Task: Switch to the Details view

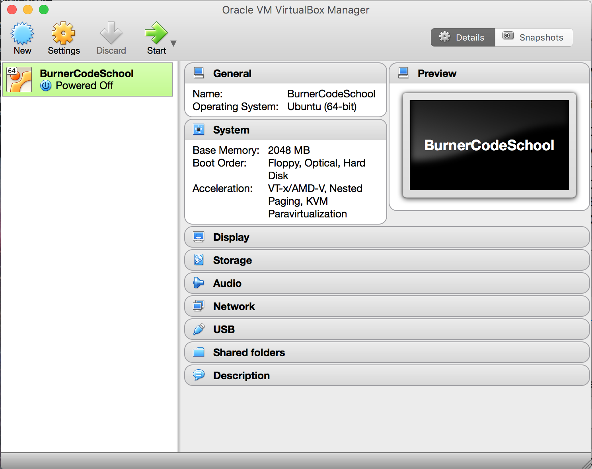Action: (x=463, y=37)
